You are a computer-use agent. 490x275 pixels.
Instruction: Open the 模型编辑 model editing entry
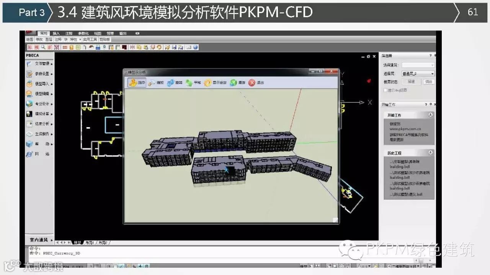click(39, 94)
